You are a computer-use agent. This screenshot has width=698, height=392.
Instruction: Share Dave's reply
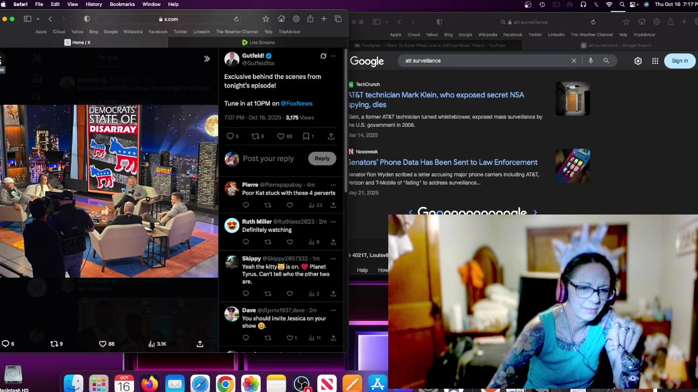[333, 338]
